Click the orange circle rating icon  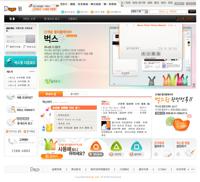point(96,146)
